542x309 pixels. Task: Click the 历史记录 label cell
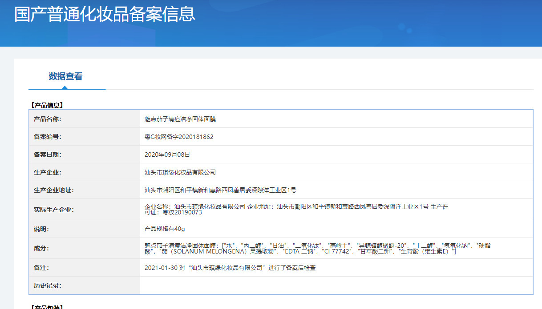click(85, 285)
